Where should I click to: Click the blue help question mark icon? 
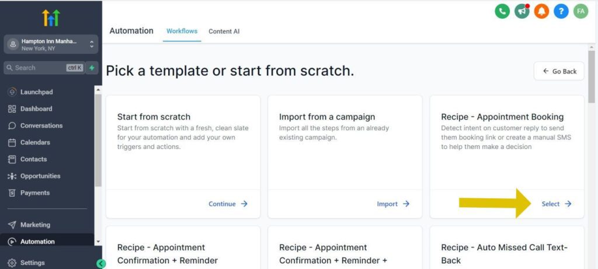pyautogui.click(x=561, y=11)
